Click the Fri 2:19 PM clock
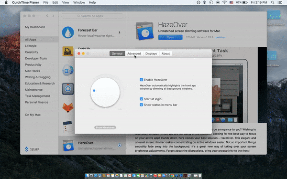287x179 pixels. 259,2
